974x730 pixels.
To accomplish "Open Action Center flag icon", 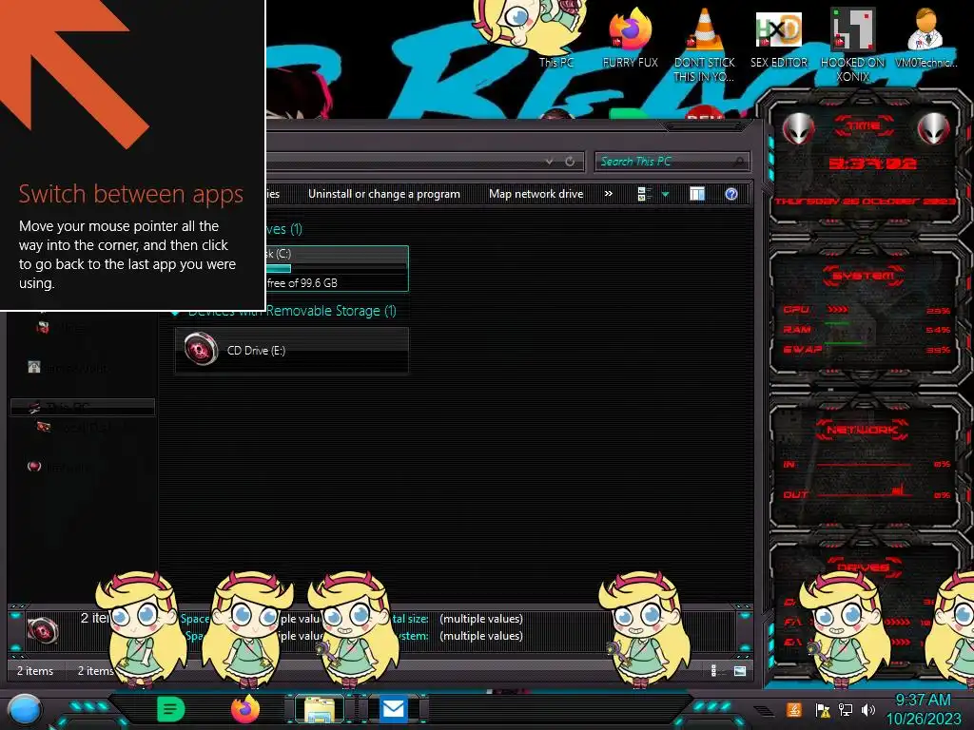I will [823, 709].
